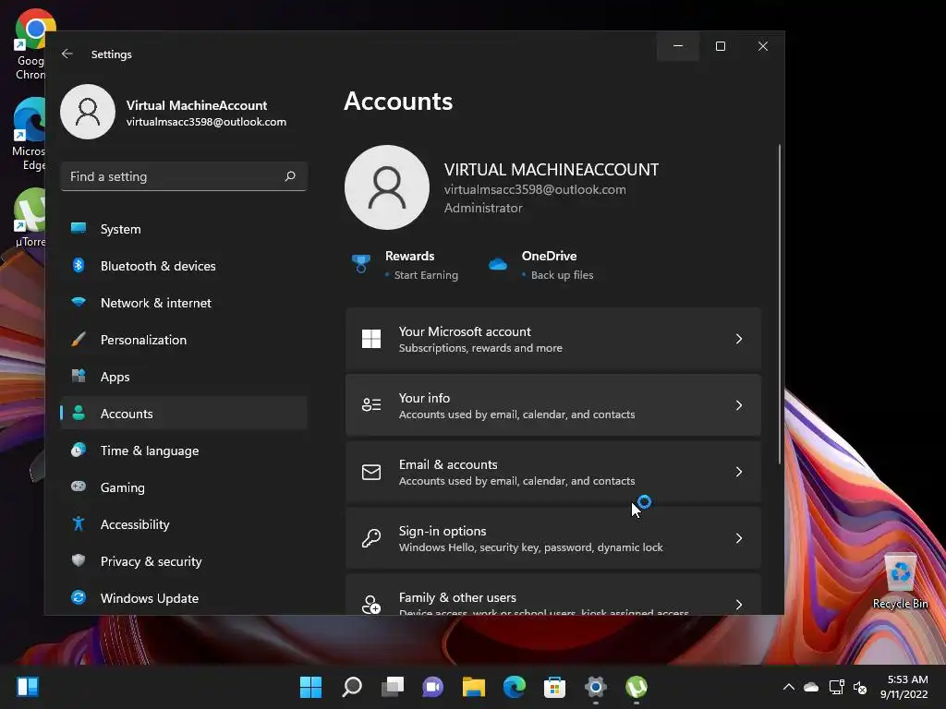Click the Rewards medal icon
Screen dimensions: 946x709
click(361, 263)
